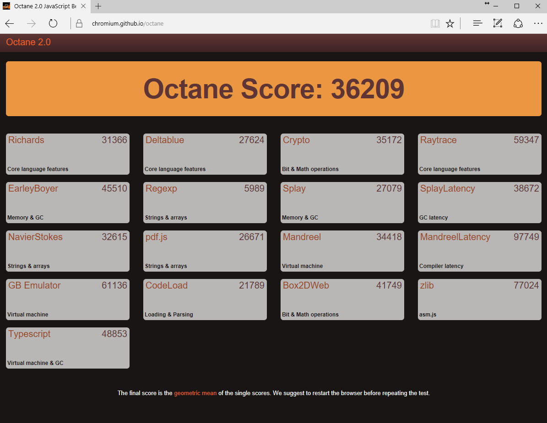This screenshot has width=547, height=423.
Task: Click GB Emulator benchmark name
Action: [x=34, y=285]
